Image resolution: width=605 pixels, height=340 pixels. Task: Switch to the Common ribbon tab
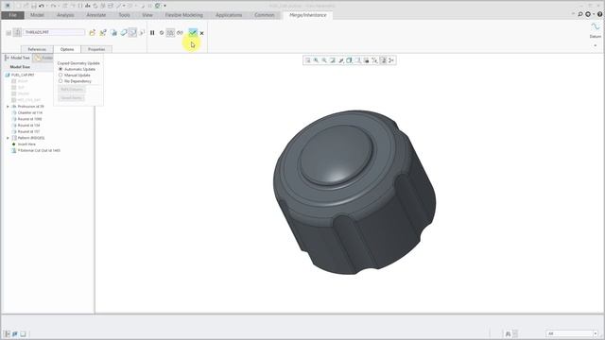(x=265, y=15)
